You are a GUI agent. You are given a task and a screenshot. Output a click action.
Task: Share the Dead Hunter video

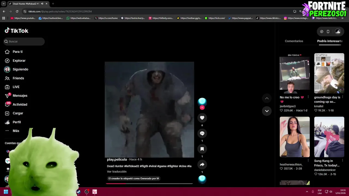[202, 164]
